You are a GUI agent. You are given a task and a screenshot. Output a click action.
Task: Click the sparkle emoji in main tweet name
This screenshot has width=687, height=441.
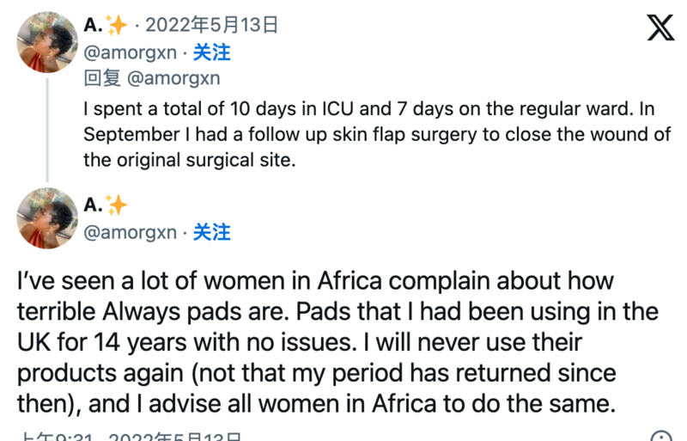pos(117,205)
